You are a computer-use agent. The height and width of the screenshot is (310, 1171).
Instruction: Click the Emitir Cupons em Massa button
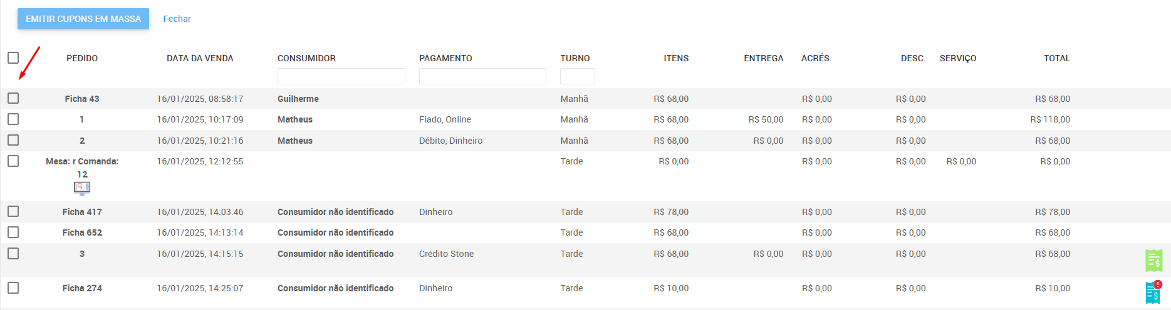(x=83, y=19)
